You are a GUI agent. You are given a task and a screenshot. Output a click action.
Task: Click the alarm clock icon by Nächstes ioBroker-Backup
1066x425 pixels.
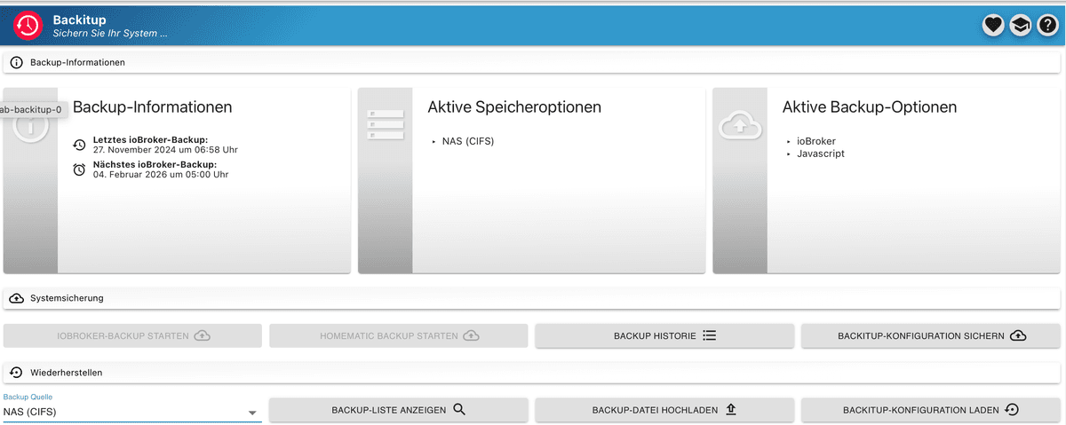coord(79,169)
